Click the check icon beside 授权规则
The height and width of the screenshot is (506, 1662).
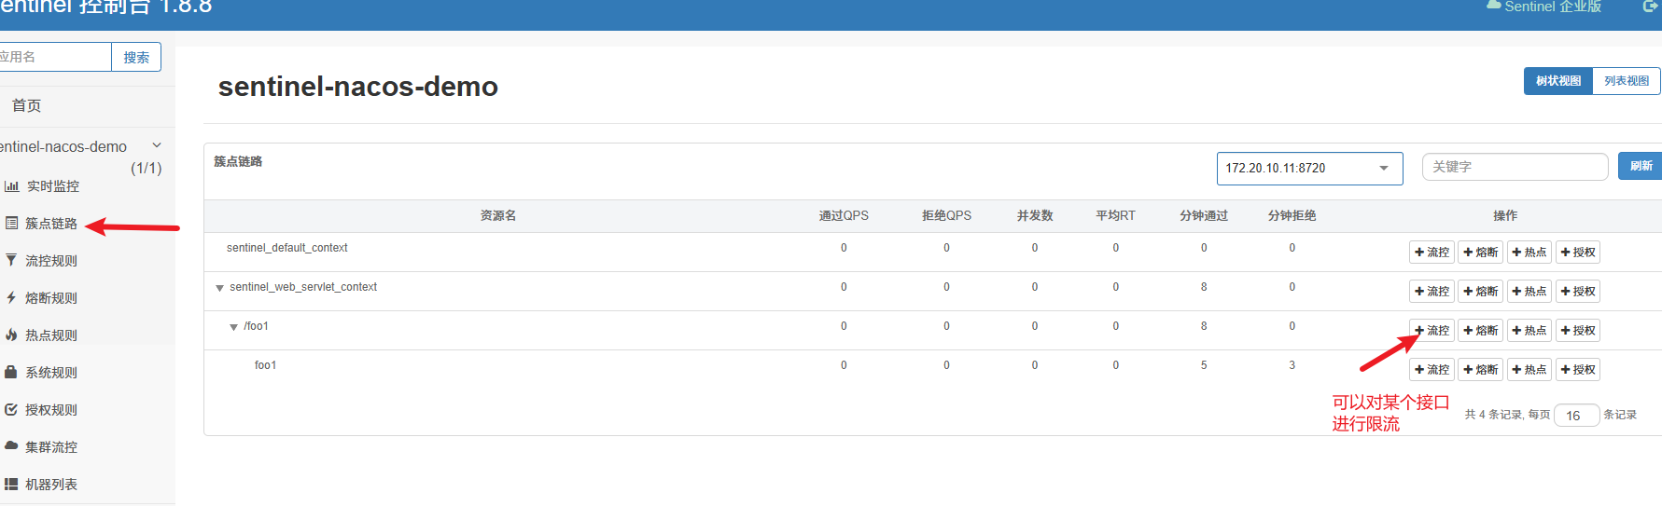click(x=11, y=409)
